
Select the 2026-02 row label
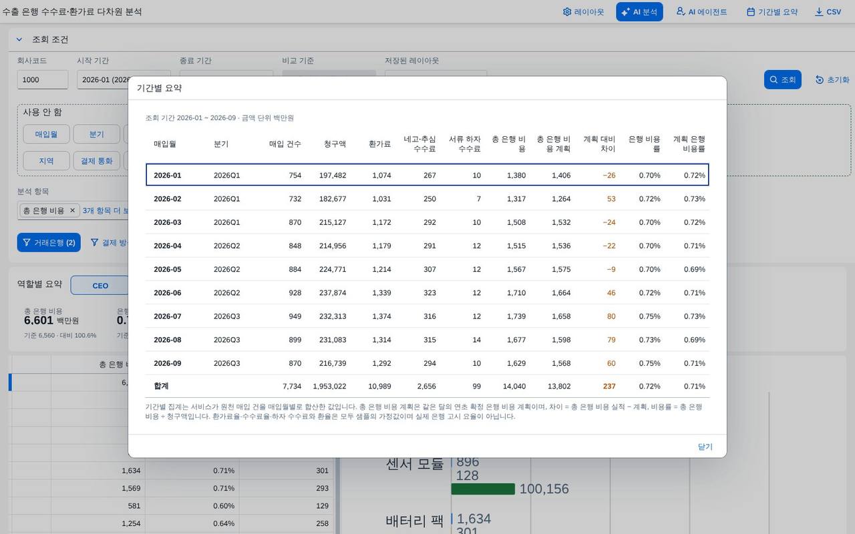pyautogui.click(x=167, y=199)
